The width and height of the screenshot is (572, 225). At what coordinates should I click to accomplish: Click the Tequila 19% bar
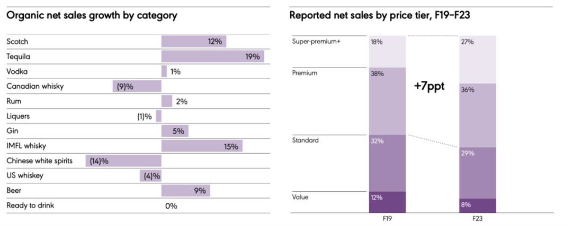(212, 57)
